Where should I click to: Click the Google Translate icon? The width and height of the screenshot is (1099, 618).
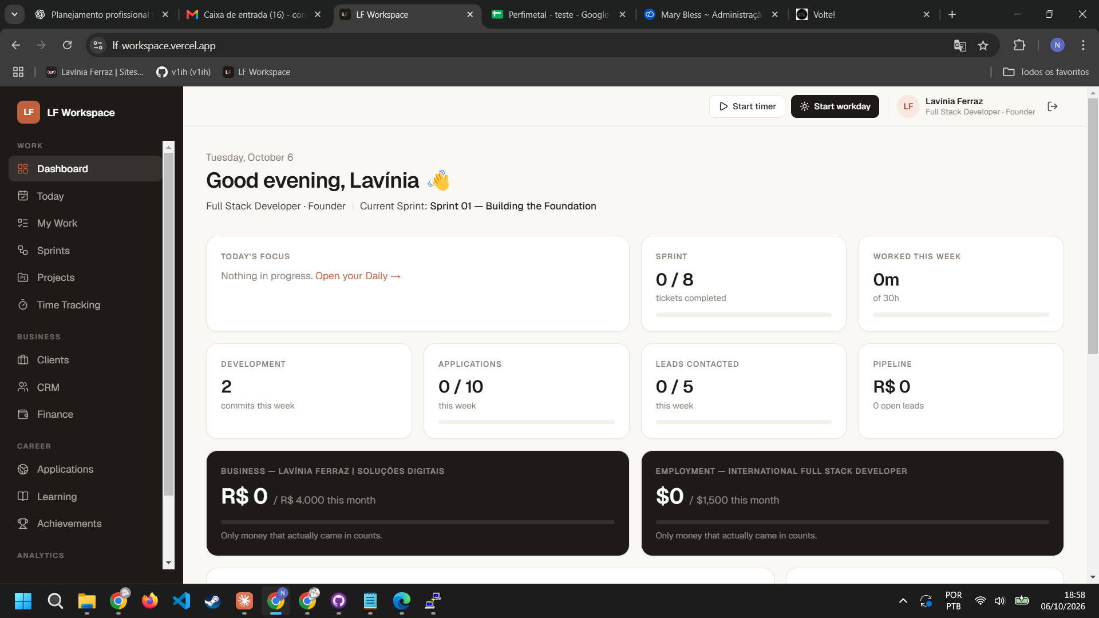[960, 45]
